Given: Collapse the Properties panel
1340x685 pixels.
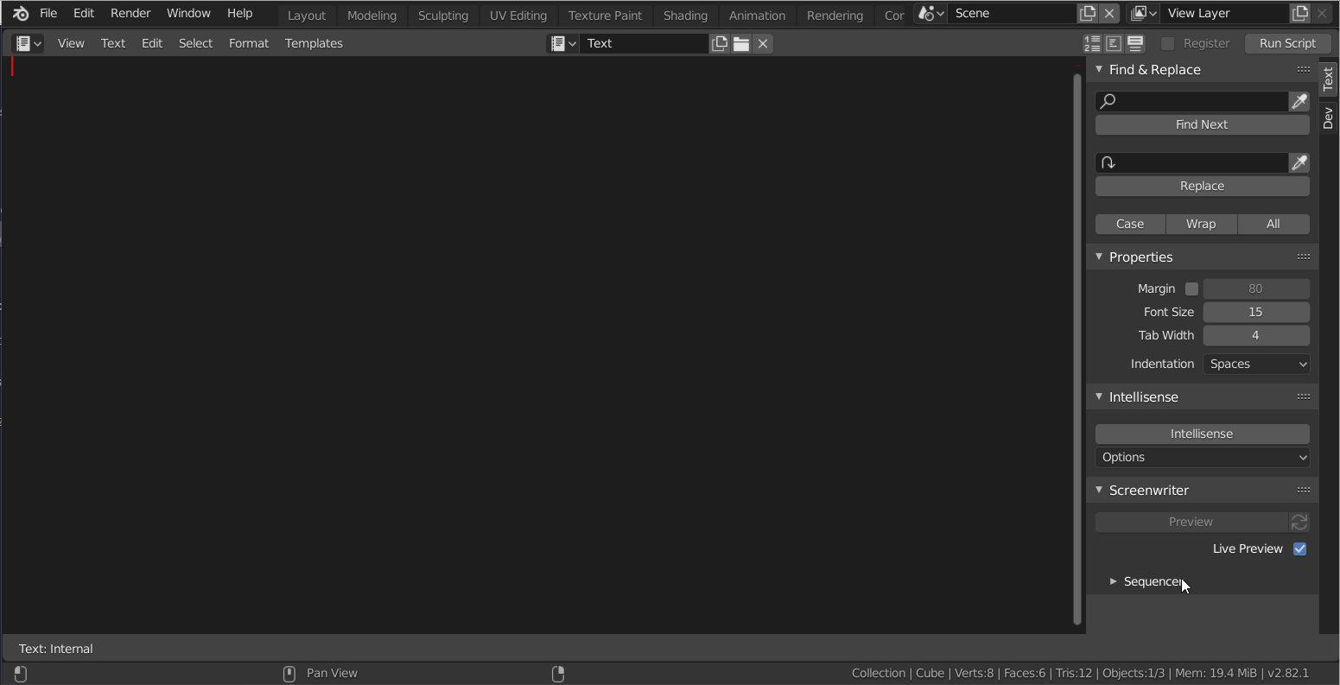Looking at the screenshot, I should (1099, 257).
